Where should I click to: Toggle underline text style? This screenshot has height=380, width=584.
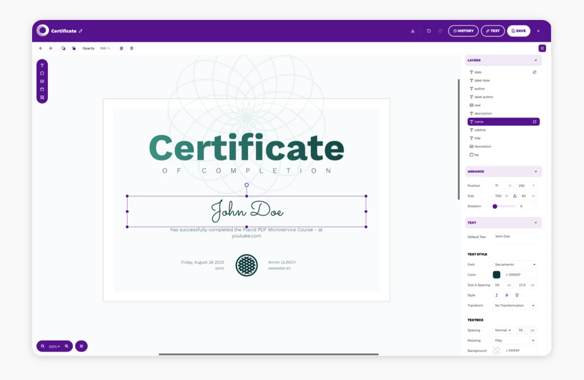(516, 295)
